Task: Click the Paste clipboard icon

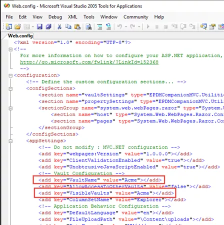Action: (77, 26)
